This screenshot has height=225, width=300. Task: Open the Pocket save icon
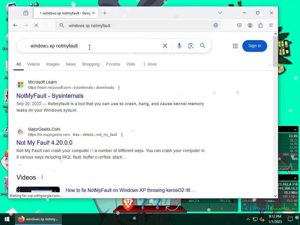pyautogui.click(x=239, y=25)
